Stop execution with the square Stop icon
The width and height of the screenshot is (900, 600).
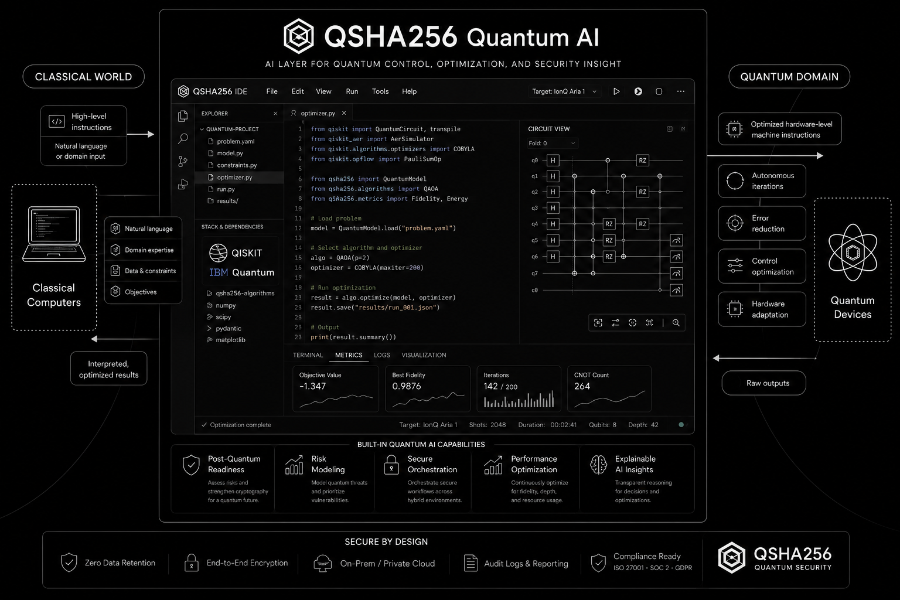coord(659,91)
